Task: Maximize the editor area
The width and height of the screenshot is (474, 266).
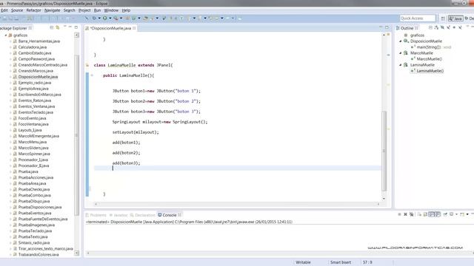Action: pyautogui.click(x=387, y=27)
